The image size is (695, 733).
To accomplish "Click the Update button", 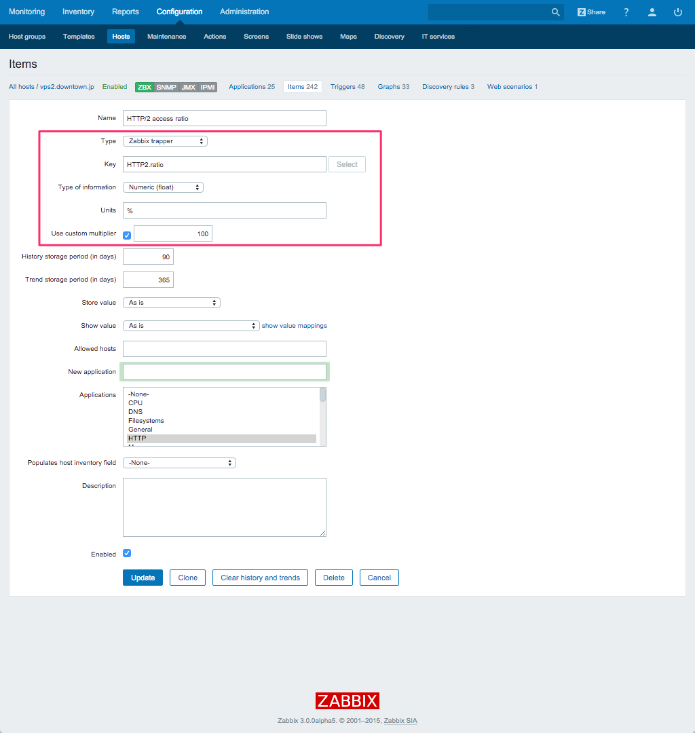I will (x=143, y=578).
